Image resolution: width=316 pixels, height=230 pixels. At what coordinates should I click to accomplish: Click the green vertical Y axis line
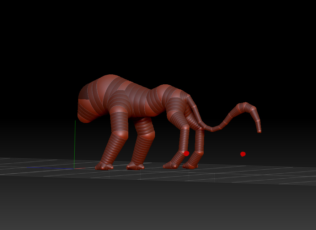coord(75,142)
